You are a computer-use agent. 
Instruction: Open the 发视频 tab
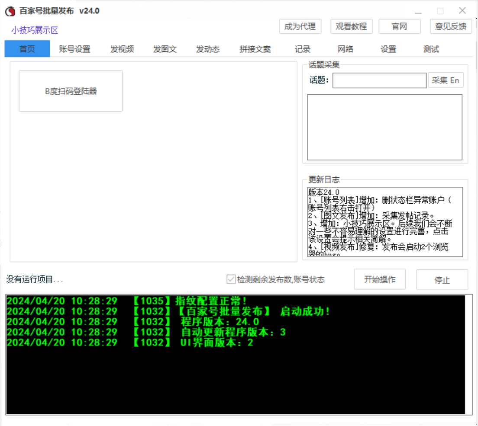(122, 49)
